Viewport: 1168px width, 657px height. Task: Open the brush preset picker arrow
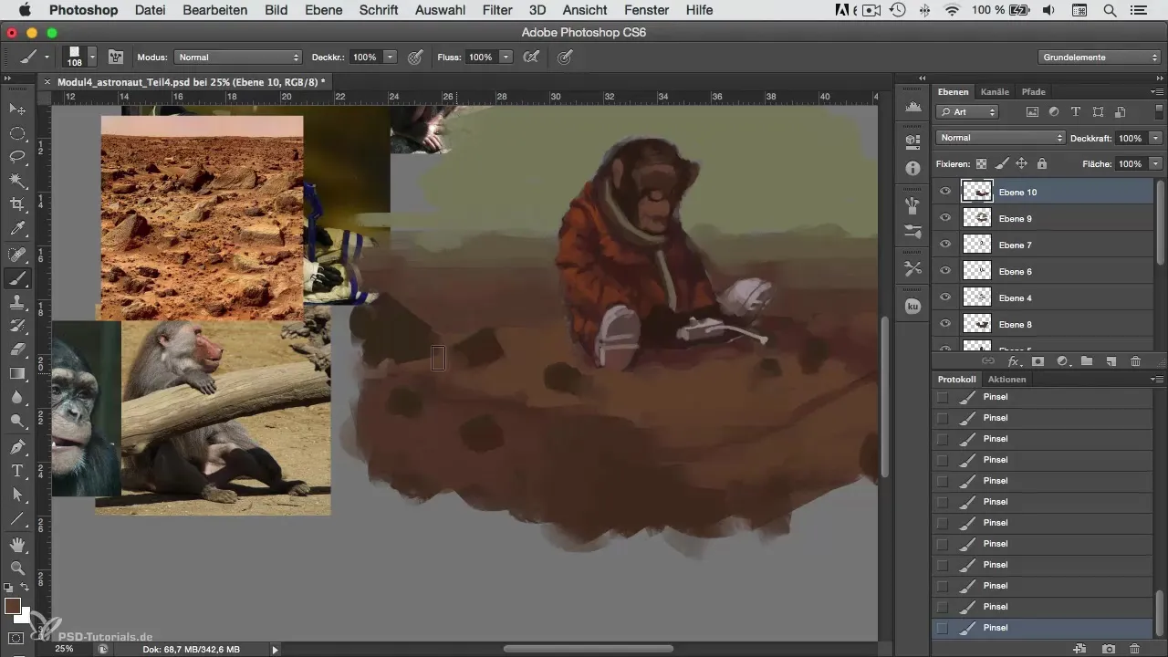click(92, 57)
